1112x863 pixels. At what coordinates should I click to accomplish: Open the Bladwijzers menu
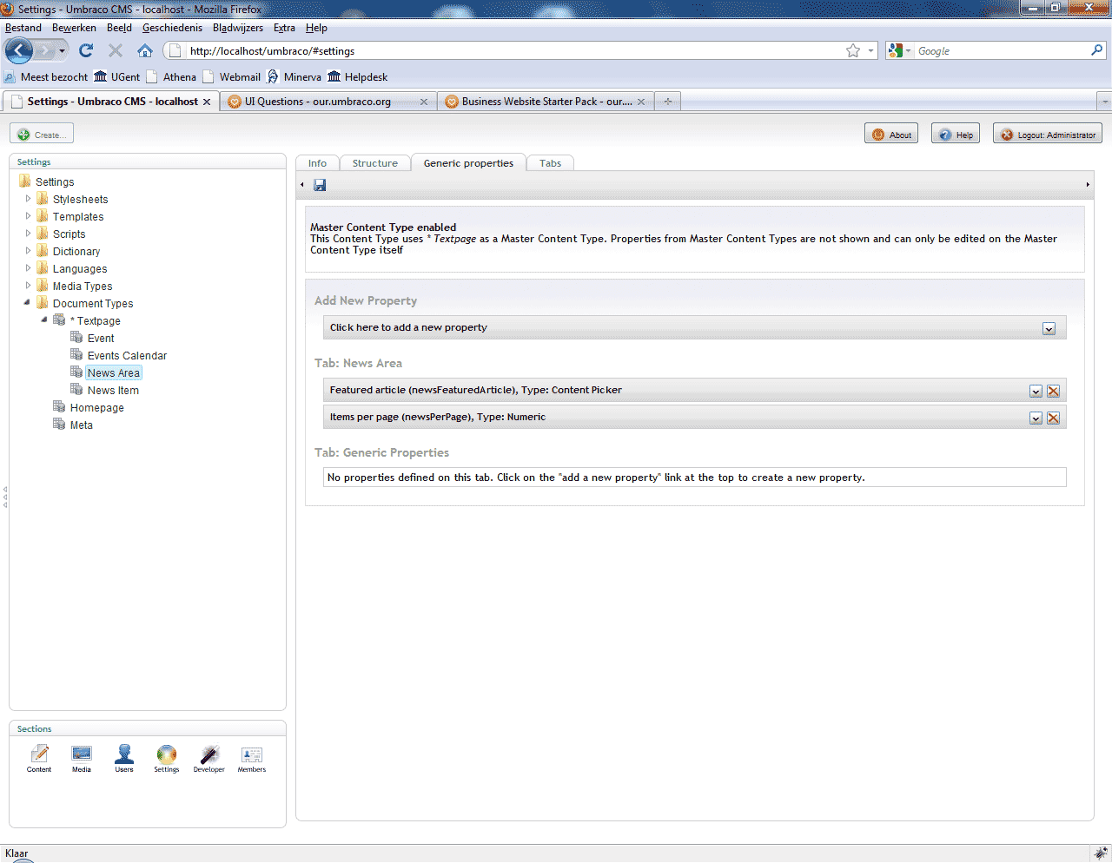pos(237,28)
